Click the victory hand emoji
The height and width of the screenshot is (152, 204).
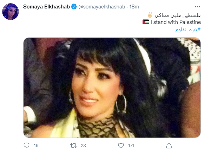(150, 15)
